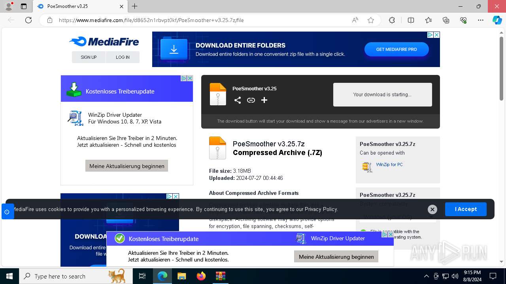Open AdChoices icon on top banner

[430, 35]
